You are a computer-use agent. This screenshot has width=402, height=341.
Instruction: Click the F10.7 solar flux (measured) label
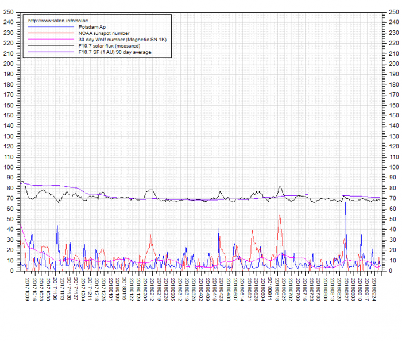[x=109, y=46]
